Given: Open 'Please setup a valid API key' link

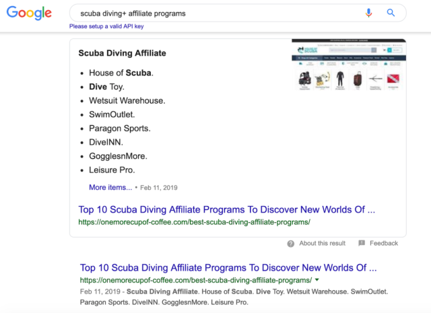Looking at the screenshot, I should click(106, 26).
